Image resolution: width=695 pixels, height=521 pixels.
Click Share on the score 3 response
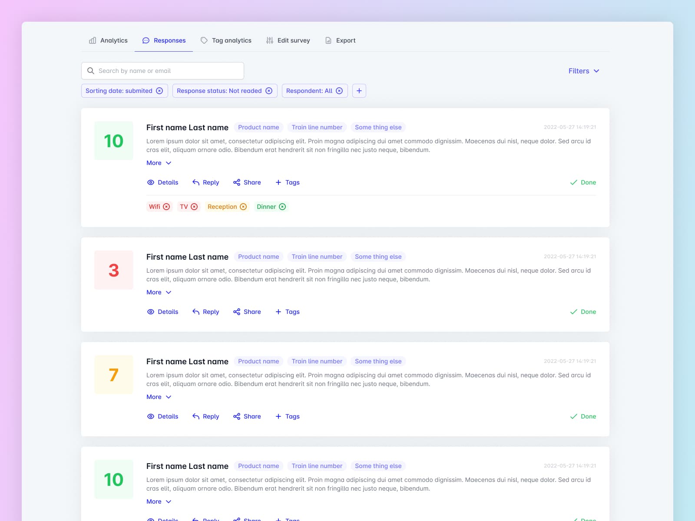247,312
